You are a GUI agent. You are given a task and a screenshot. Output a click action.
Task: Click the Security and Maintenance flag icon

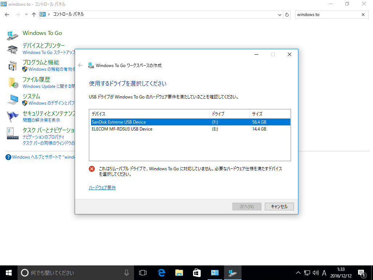[13, 117]
